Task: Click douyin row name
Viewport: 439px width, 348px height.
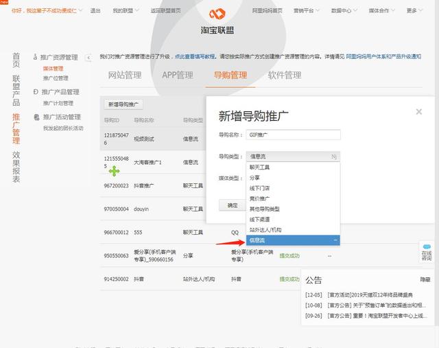Action: (141, 209)
